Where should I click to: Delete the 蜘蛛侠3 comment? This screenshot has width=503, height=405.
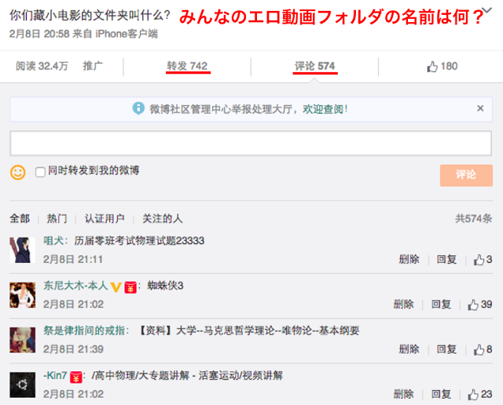click(403, 304)
